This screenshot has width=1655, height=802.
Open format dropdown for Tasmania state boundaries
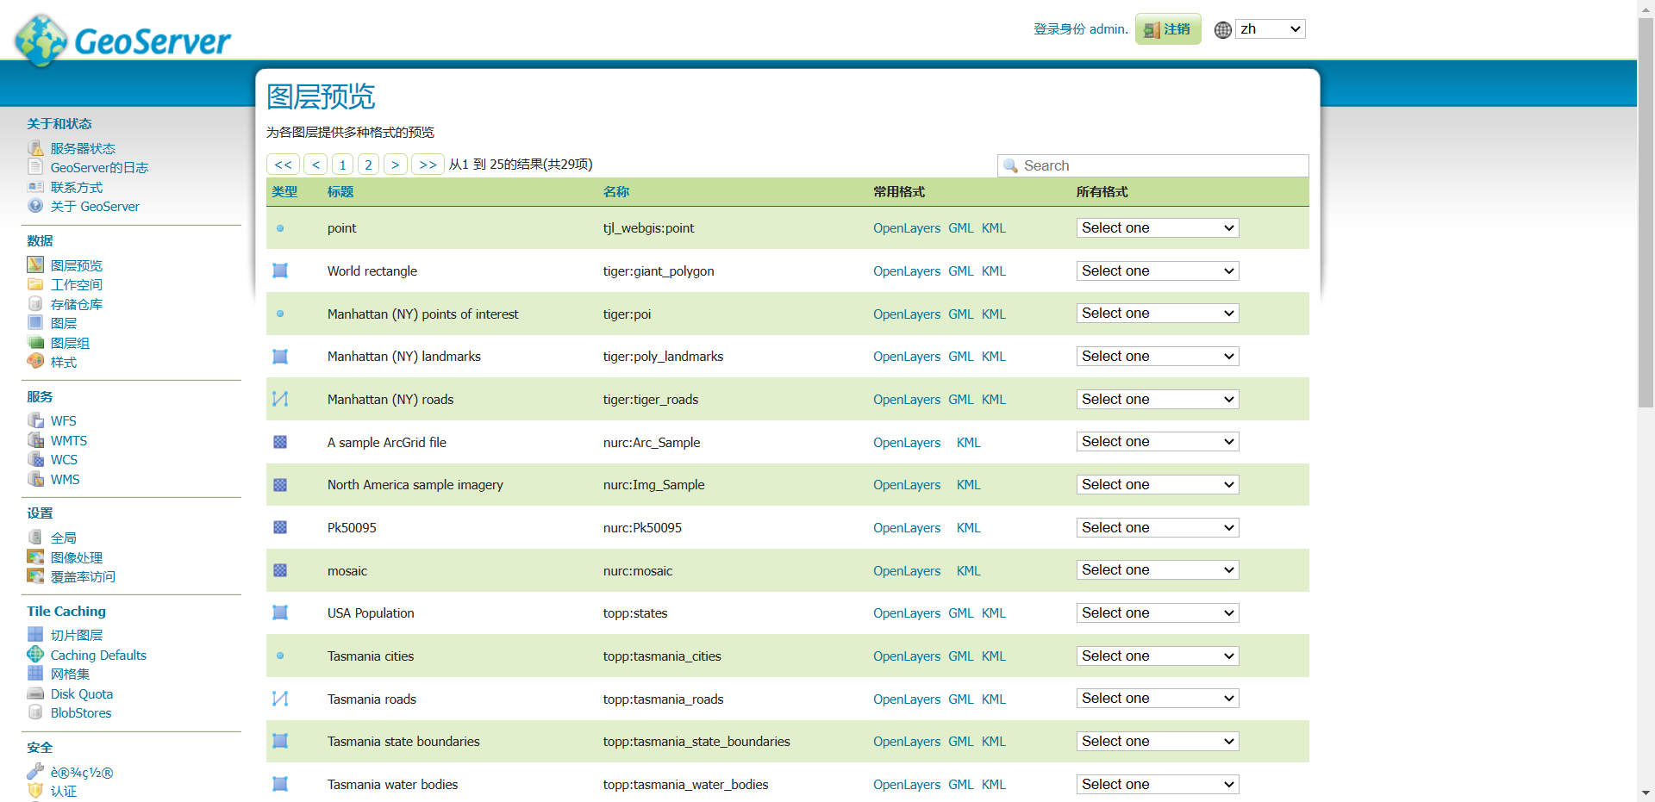tap(1158, 741)
